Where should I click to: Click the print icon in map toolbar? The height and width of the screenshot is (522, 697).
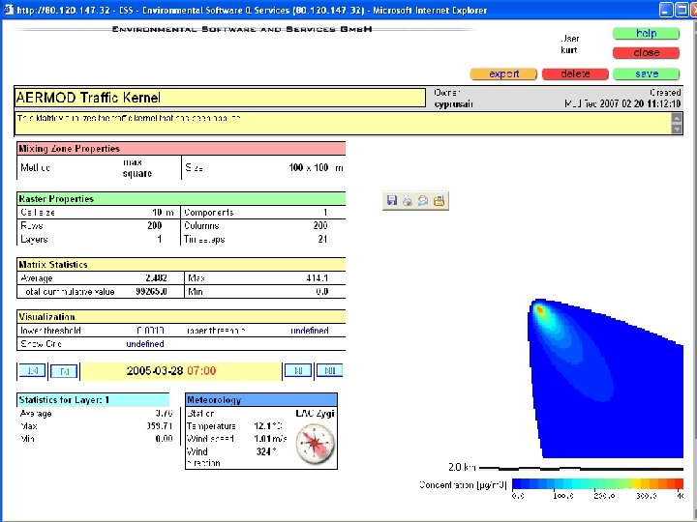(408, 201)
